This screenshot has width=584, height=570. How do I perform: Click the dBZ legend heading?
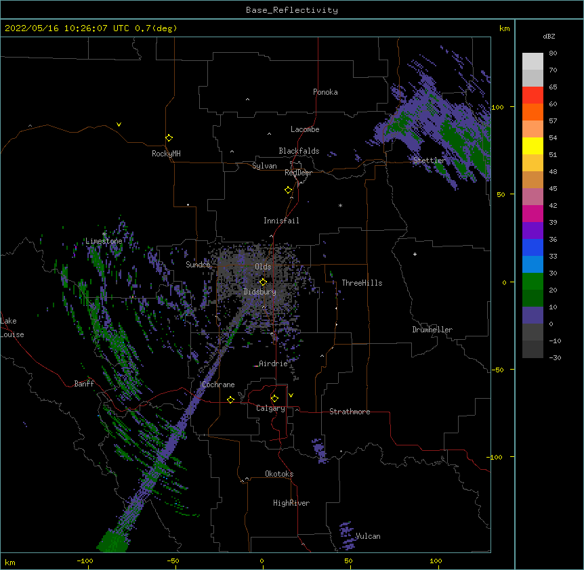tap(549, 36)
